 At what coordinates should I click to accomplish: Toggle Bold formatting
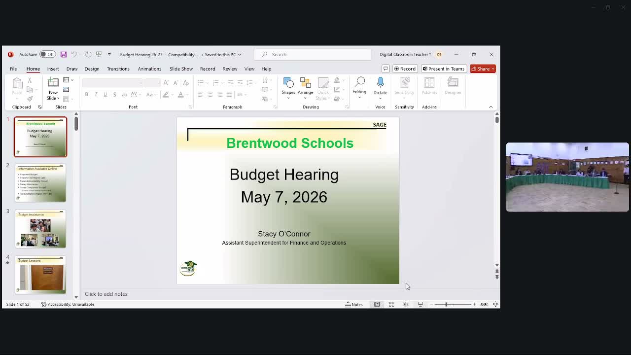click(x=86, y=94)
